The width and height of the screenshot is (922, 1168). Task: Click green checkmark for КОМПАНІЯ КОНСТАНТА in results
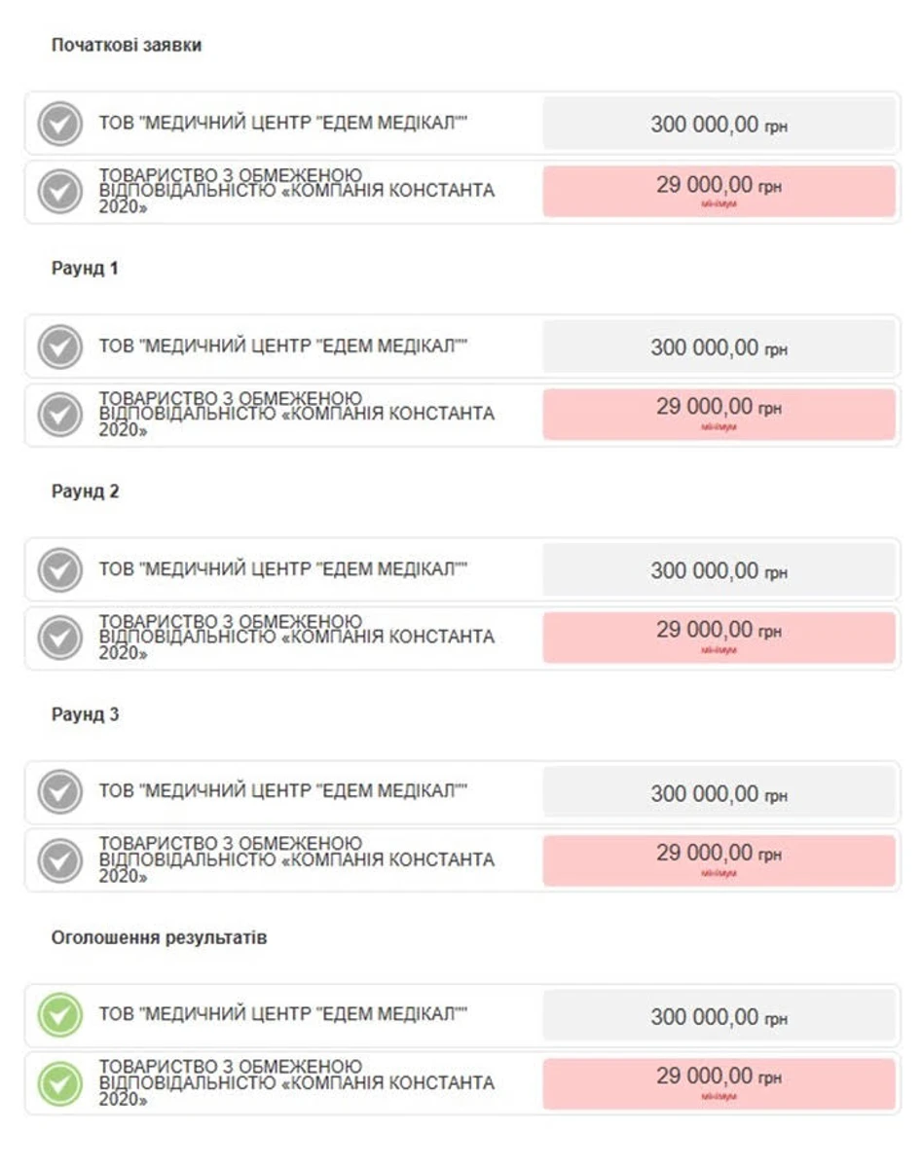point(59,1084)
